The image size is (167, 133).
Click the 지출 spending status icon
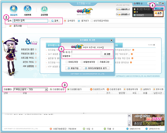click(105, 129)
